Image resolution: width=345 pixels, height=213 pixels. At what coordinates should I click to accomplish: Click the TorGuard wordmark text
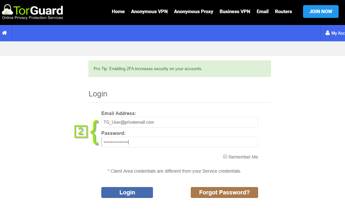(x=38, y=10)
